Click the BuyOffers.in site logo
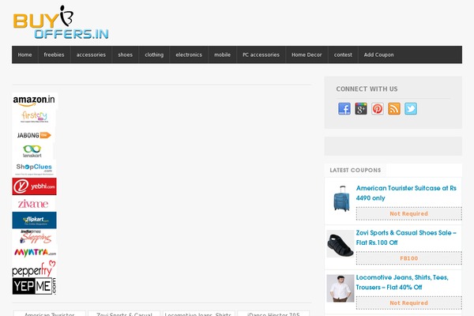 click(61, 22)
